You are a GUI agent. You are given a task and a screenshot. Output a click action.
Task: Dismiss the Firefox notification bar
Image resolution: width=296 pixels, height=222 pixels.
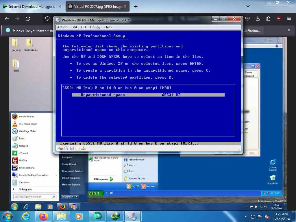coord(289,30)
